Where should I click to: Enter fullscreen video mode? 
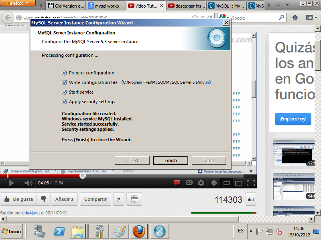pyautogui.click(x=251, y=183)
